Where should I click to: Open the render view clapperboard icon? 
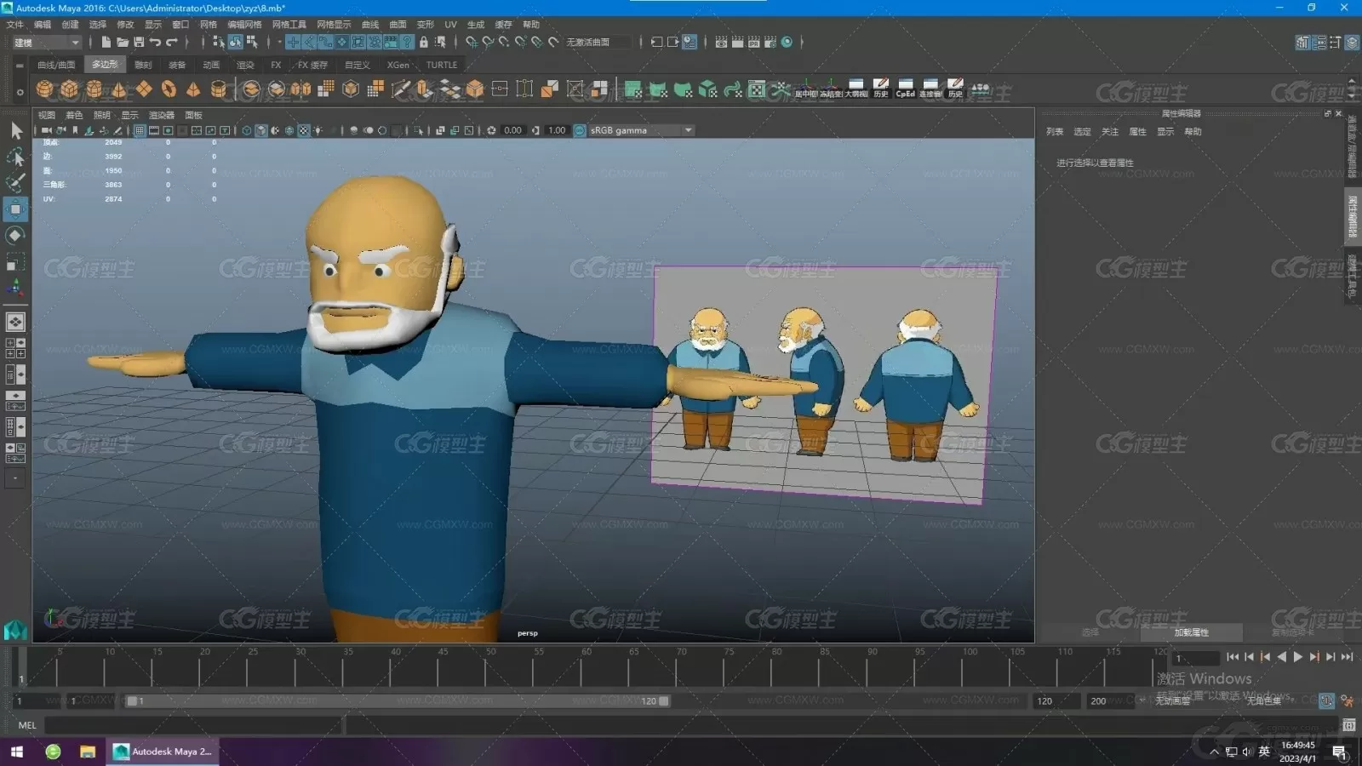721,42
